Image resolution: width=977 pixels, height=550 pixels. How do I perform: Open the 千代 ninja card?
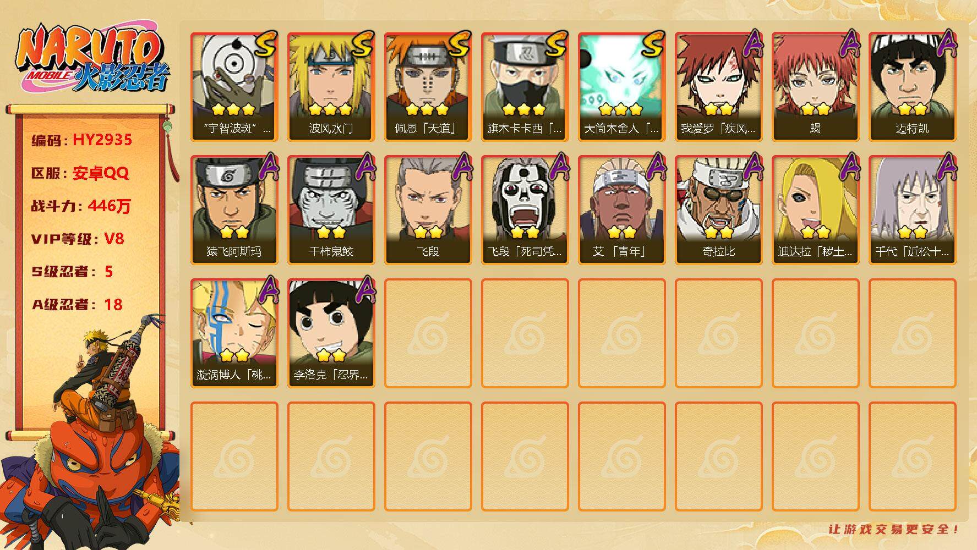pyautogui.click(x=912, y=210)
